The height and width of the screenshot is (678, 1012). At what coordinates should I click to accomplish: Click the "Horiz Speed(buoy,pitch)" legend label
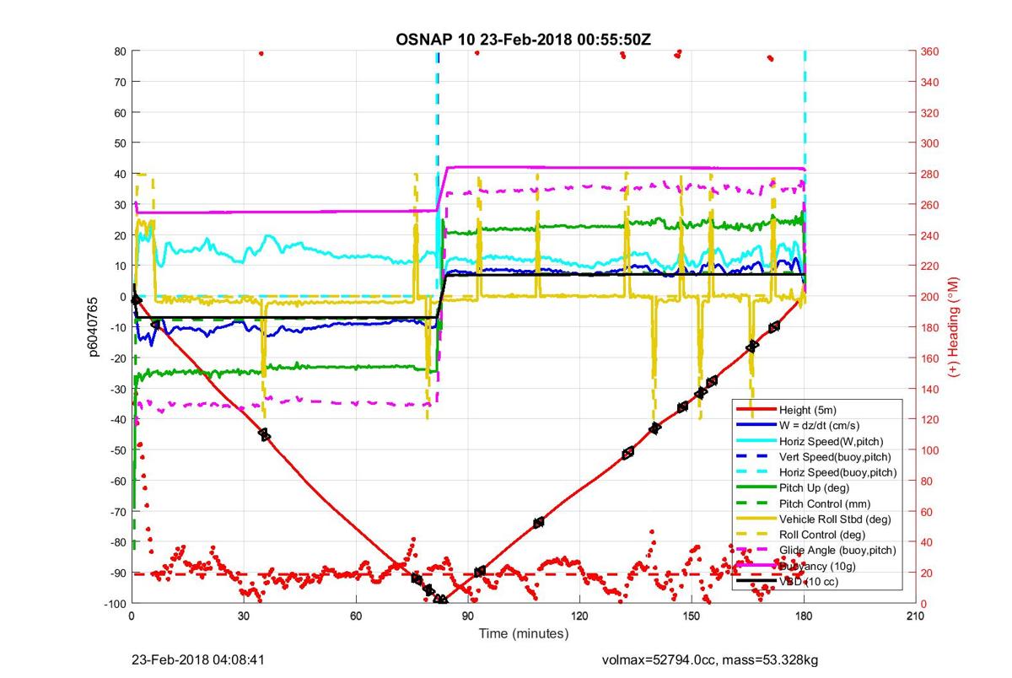tap(837, 472)
